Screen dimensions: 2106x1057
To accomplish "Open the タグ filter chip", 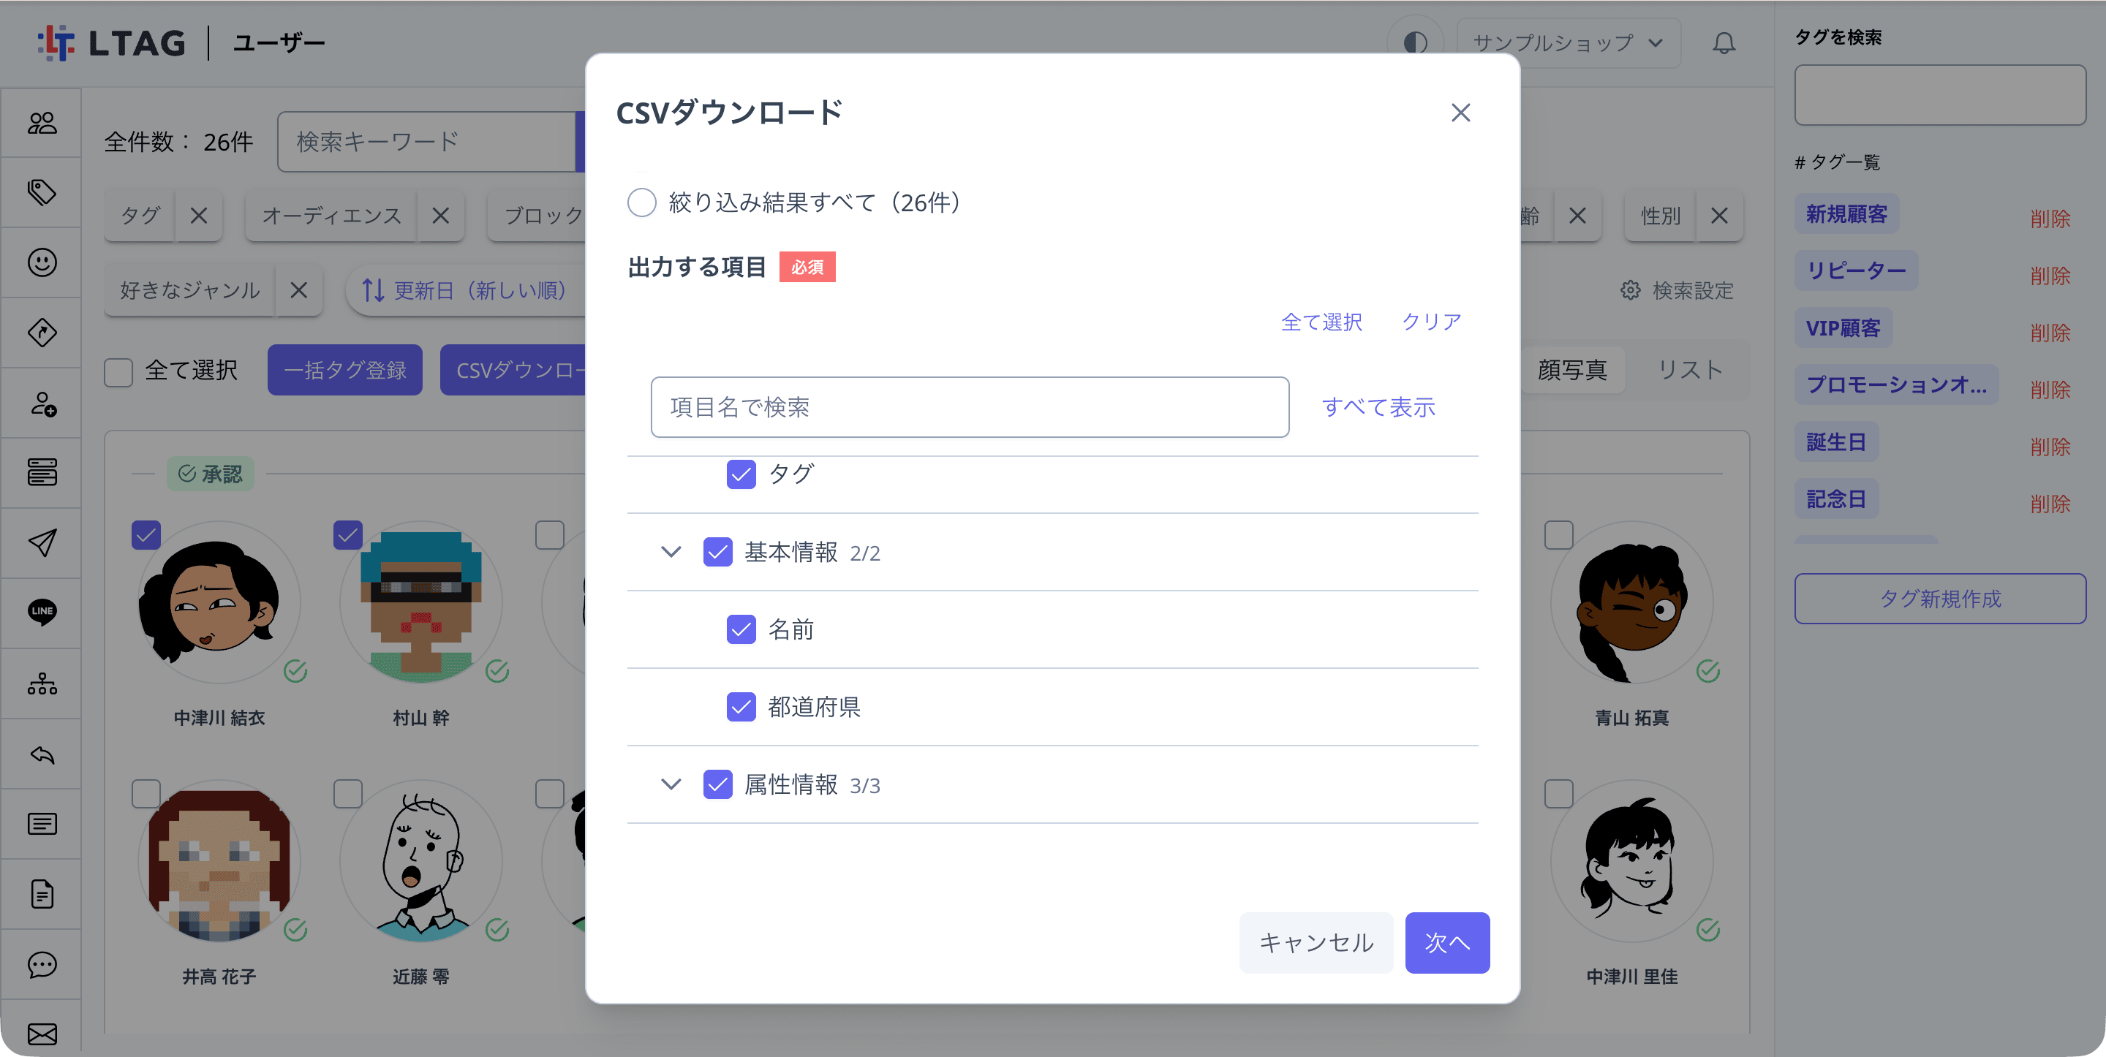I will point(140,216).
